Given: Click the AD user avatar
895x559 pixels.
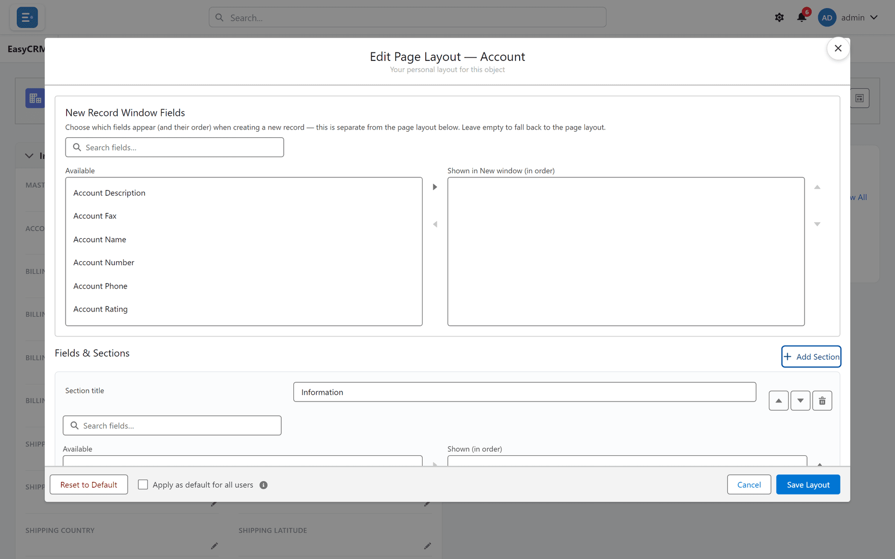Looking at the screenshot, I should click(x=827, y=17).
